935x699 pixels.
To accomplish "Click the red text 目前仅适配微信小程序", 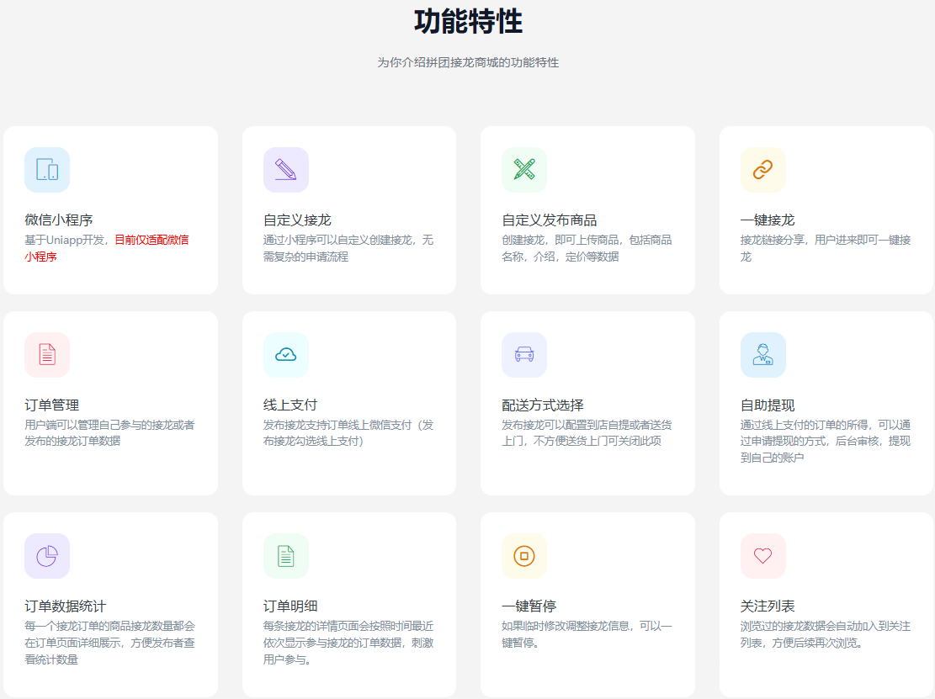I will (151, 240).
